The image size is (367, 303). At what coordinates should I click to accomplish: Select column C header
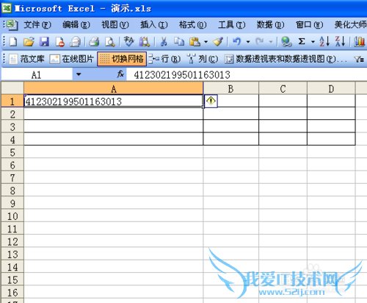[x=283, y=88]
